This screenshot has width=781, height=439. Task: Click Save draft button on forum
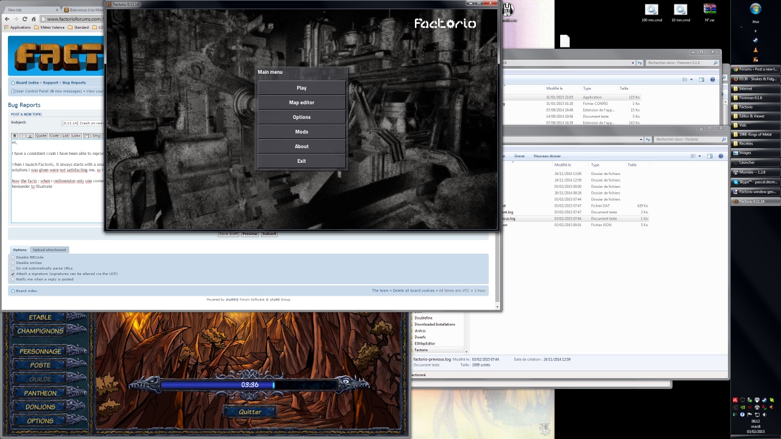pyautogui.click(x=228, y=234)
